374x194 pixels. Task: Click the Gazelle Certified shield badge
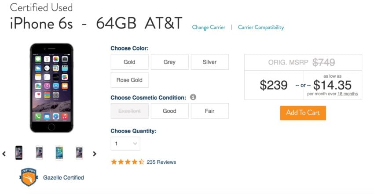tap(29, 177)
